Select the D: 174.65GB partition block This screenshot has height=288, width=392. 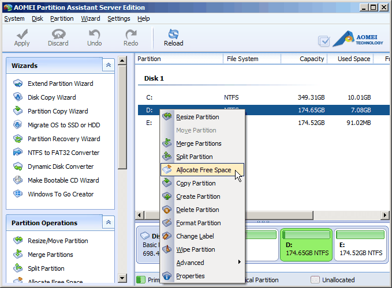[306, 245]
